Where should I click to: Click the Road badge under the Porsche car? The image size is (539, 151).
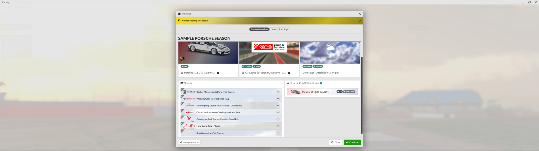184,66
